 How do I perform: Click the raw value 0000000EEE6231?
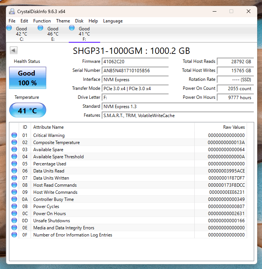[x=227, y=192]
